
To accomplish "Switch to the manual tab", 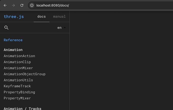I will (59, 17).
